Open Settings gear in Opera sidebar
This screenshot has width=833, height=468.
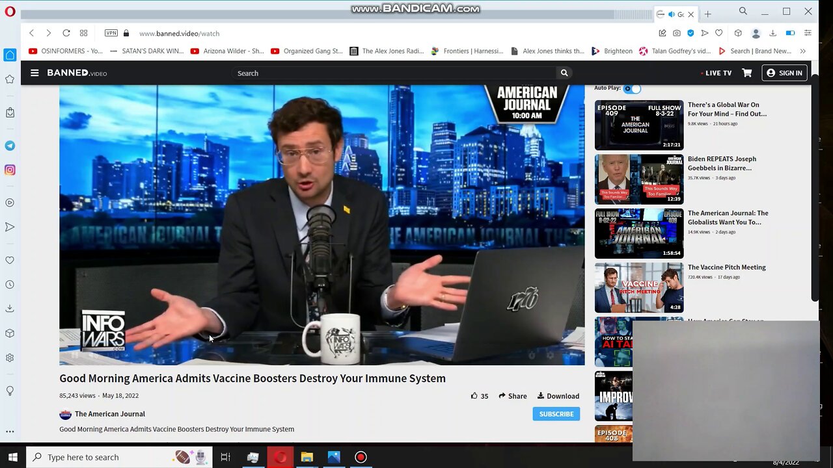click(10, 357)
